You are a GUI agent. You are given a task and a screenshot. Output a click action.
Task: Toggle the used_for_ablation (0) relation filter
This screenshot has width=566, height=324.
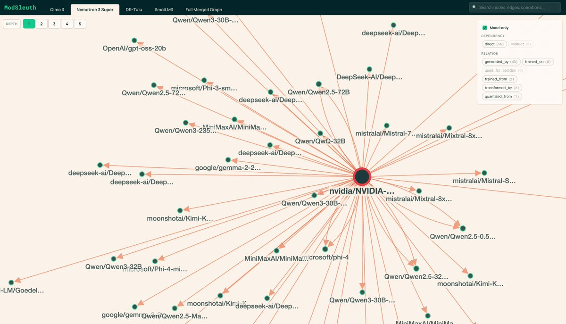[x=503, y=70]
